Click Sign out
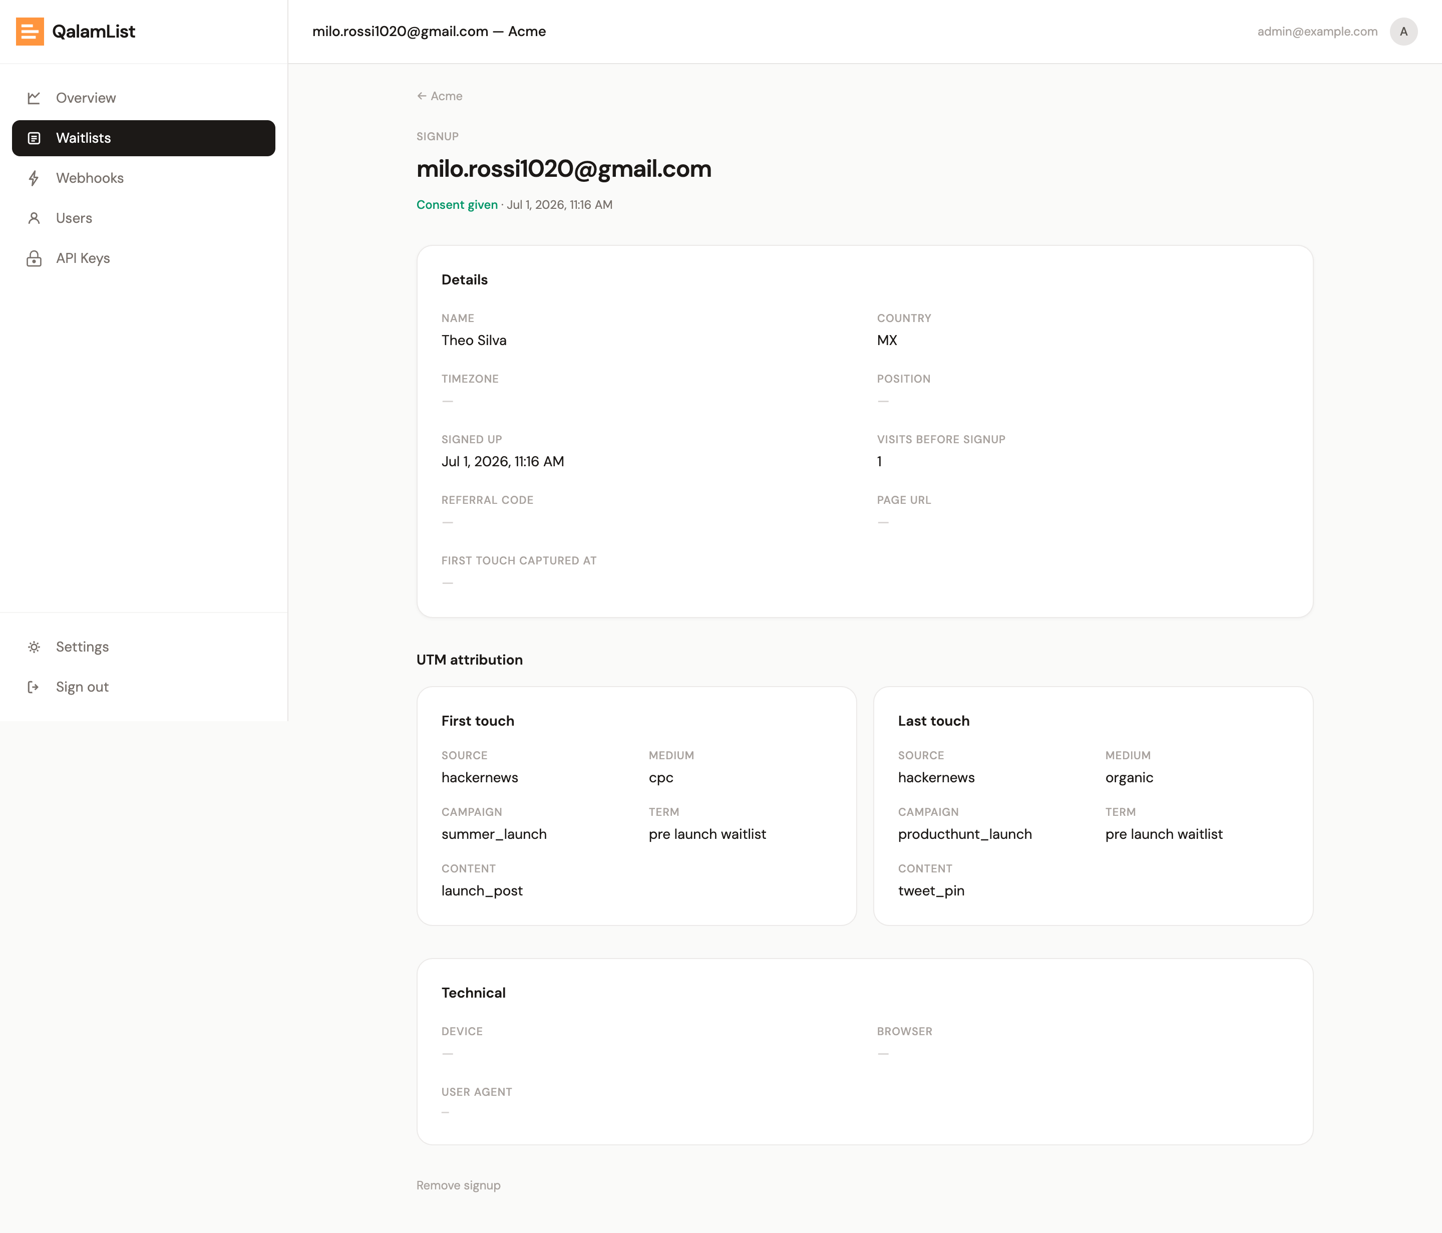The height and width of the screenshot is (1233, 1442). pos(143,687)
